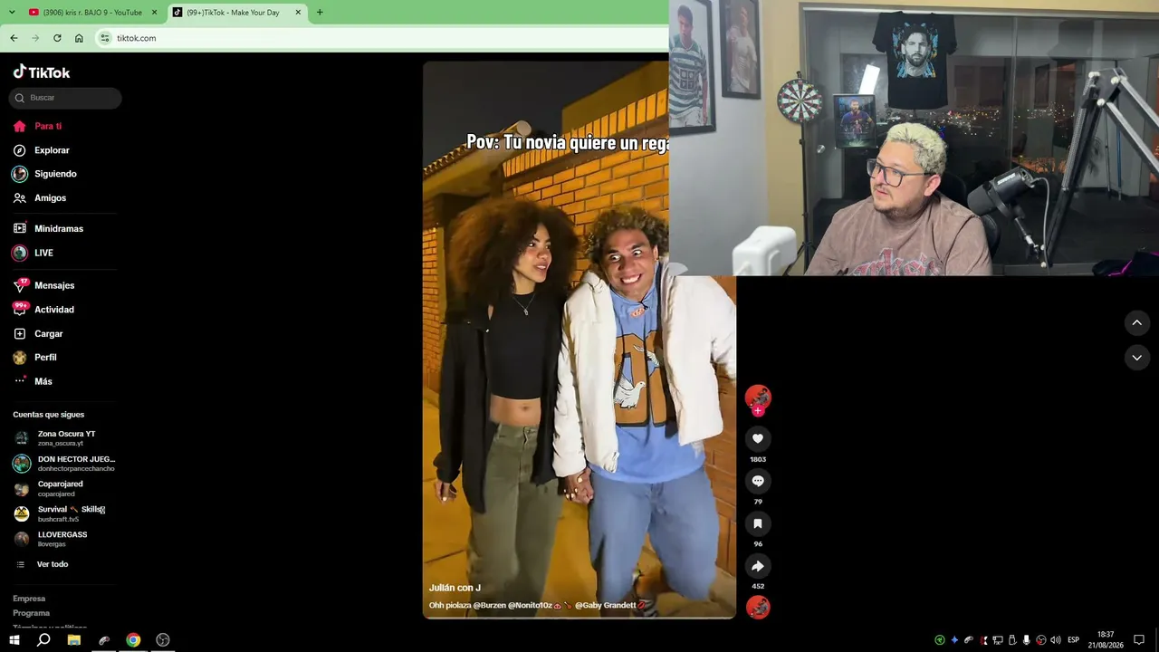Screen dimensions: 1159x652
Task: Open Zona Oscura YT account
Action: point(64,438)
